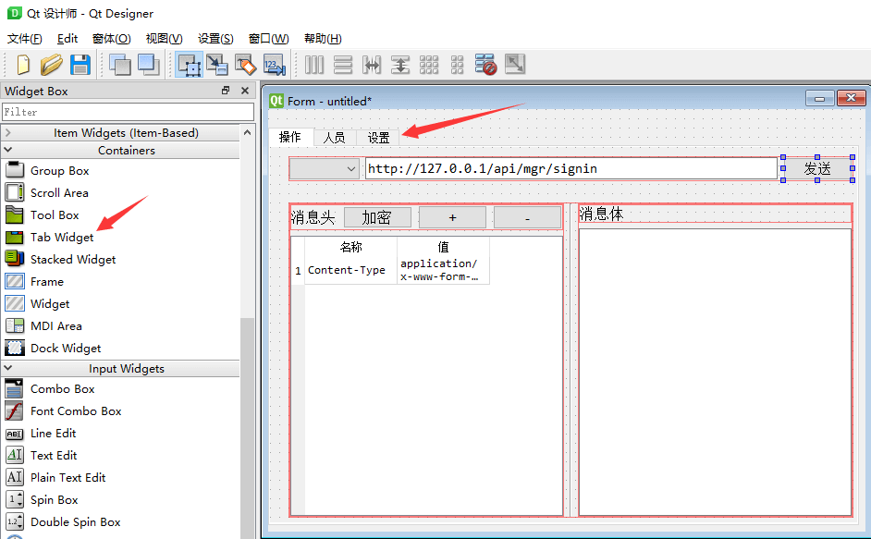Switch to Edit Buddies mode
This screenshot has width=871, height=539.
pyautogui.click(x=245, y=65)
